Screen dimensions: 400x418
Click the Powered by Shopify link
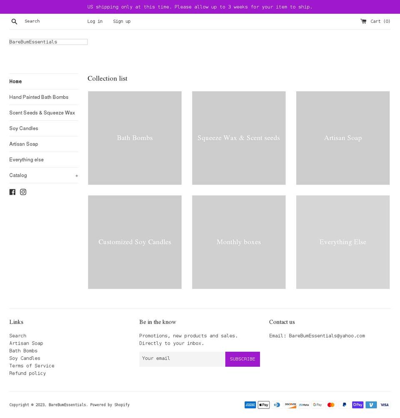pyautogui.click(x=110, y=405)
